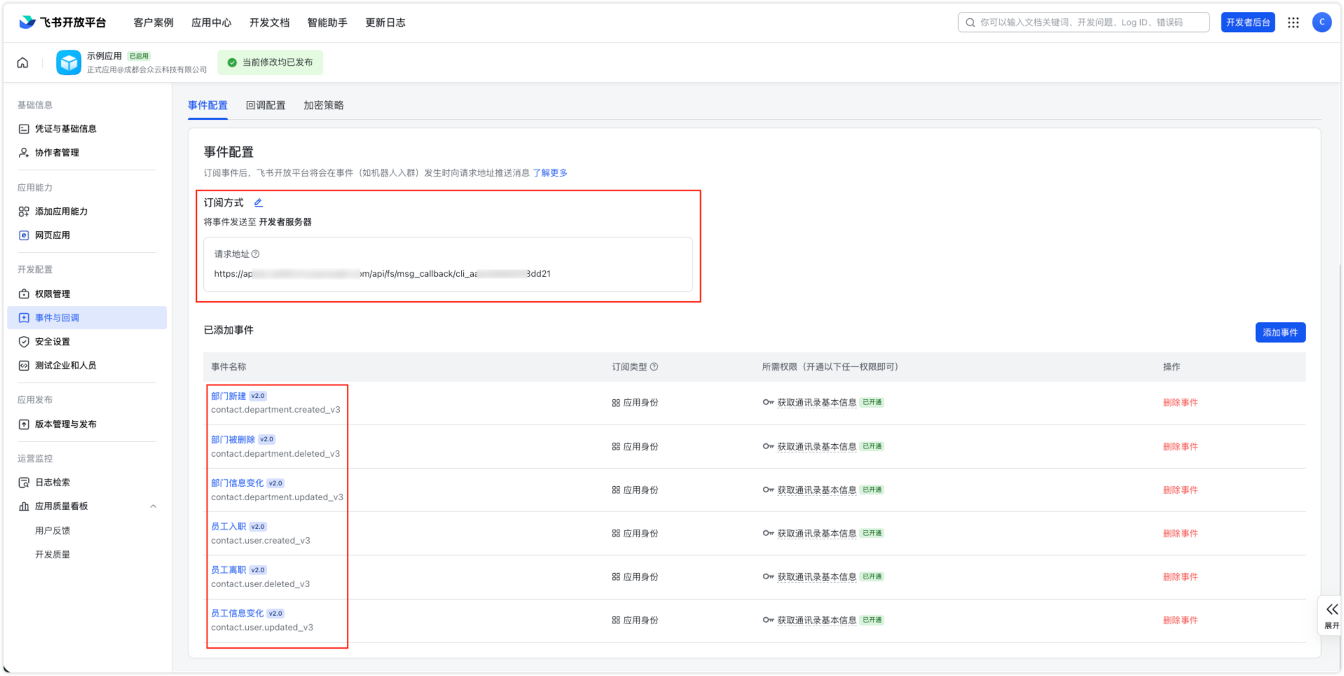This screenshot has width=1344, height=676.
Task: Delete the contact.department.updated_v3 event
Action: click(x=1181, y=490)
